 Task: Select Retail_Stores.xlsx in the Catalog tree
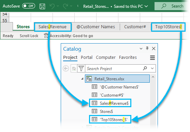point(117,79)
